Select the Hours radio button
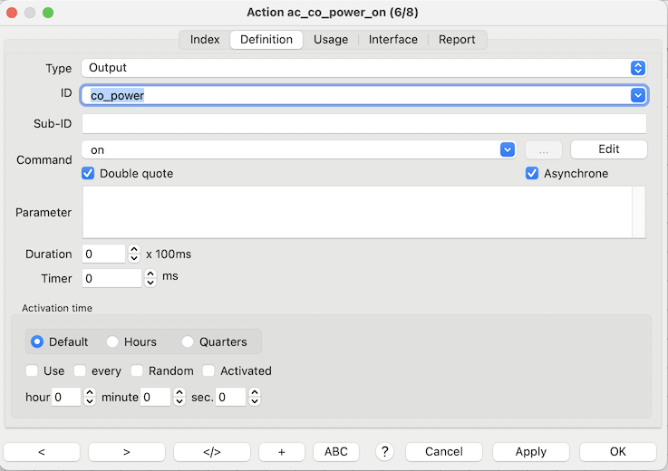The width and height of the screenshot is (668, 471). 113,341
